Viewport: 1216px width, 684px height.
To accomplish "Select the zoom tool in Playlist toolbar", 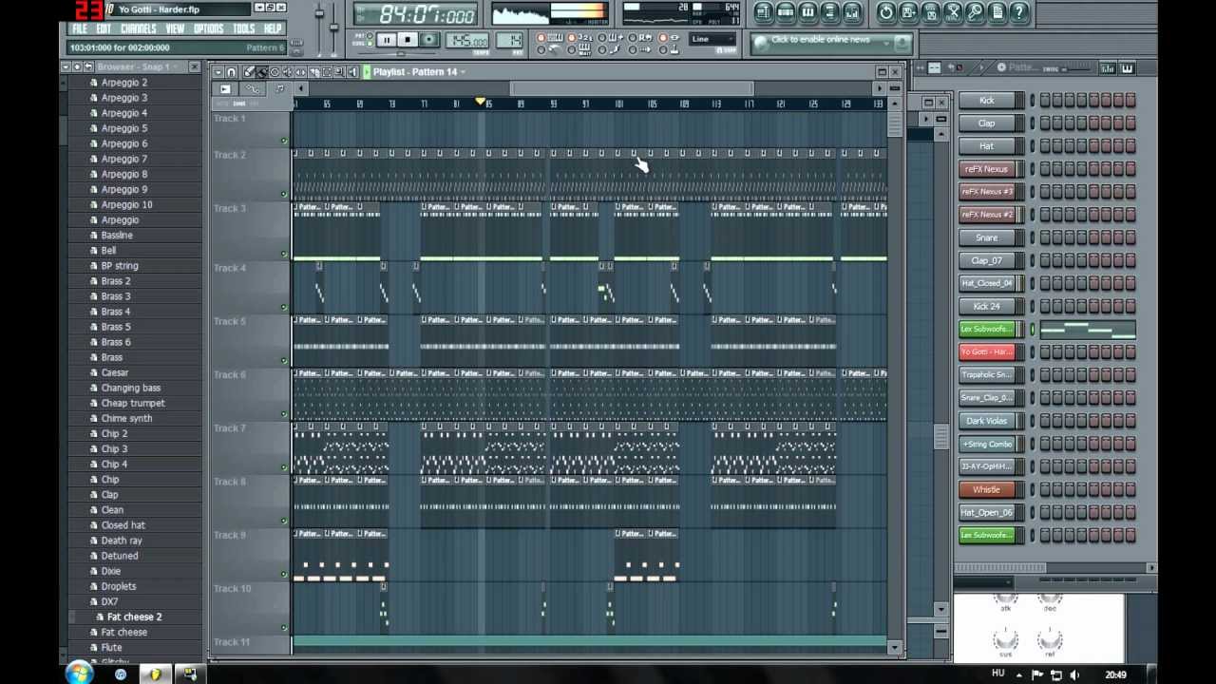I will pos(339,72).
